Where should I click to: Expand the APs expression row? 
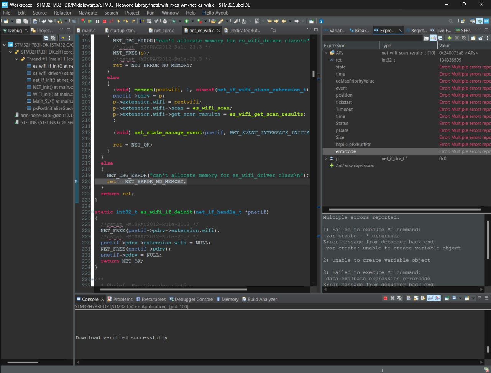pyautogui.click(x=326, y=53)
